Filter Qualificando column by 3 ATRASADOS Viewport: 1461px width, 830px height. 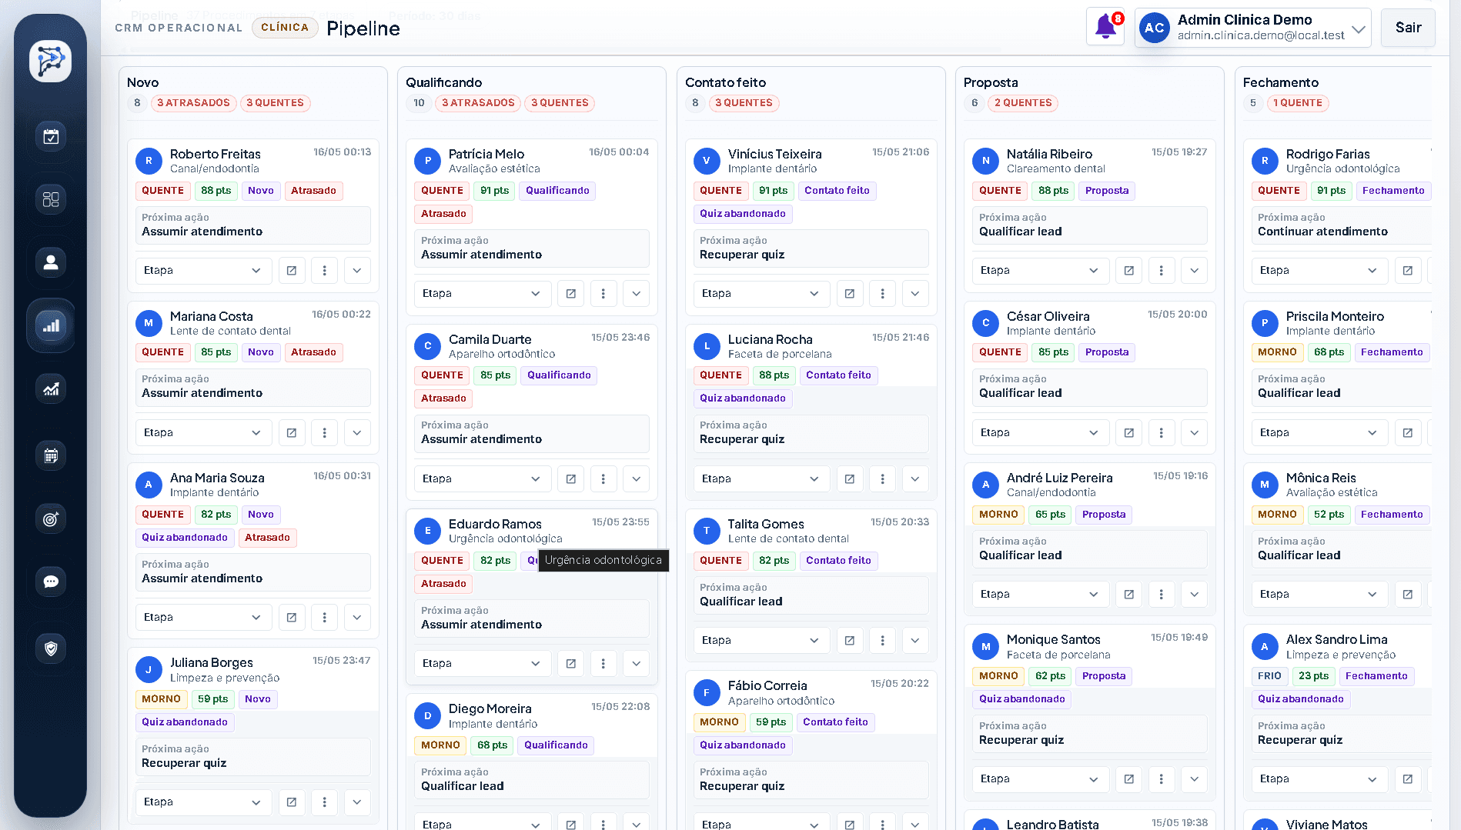pos(478,103)
